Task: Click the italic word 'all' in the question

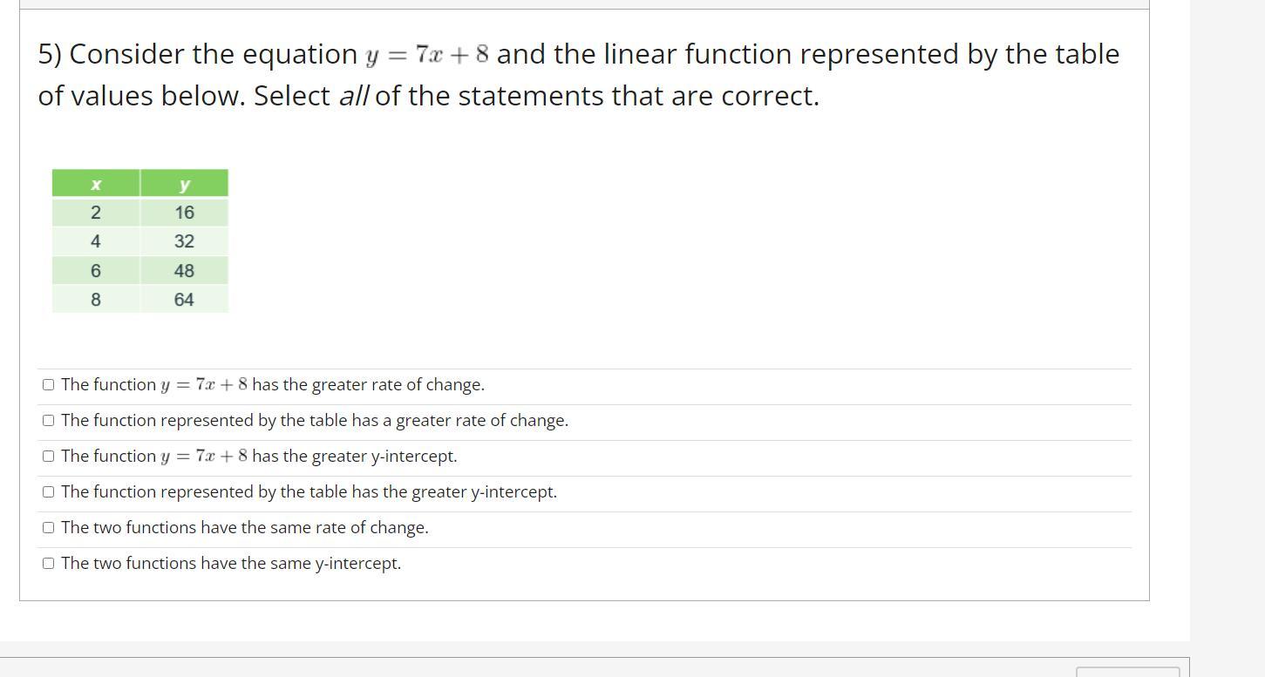Action: [354, 96]
